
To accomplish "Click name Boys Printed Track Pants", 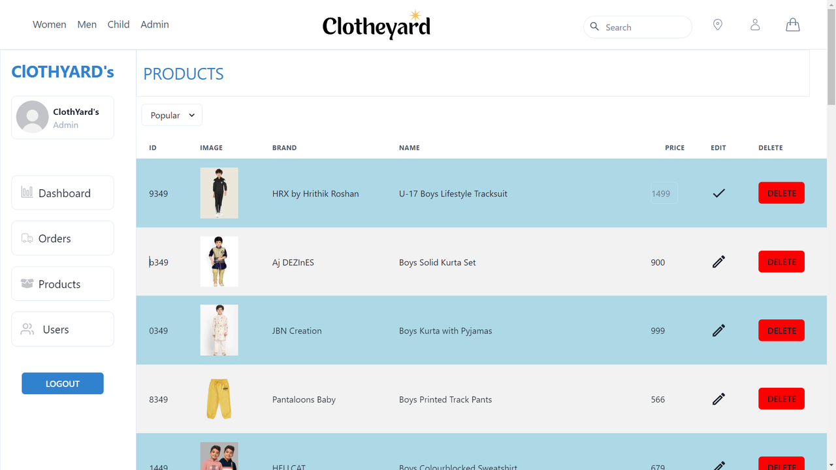I will (x=445, y=399).
